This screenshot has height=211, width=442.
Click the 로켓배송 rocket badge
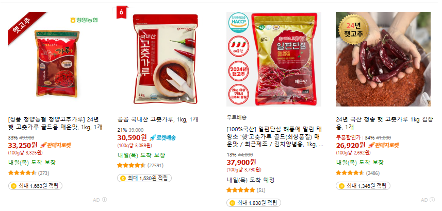[x=162, y=137]
